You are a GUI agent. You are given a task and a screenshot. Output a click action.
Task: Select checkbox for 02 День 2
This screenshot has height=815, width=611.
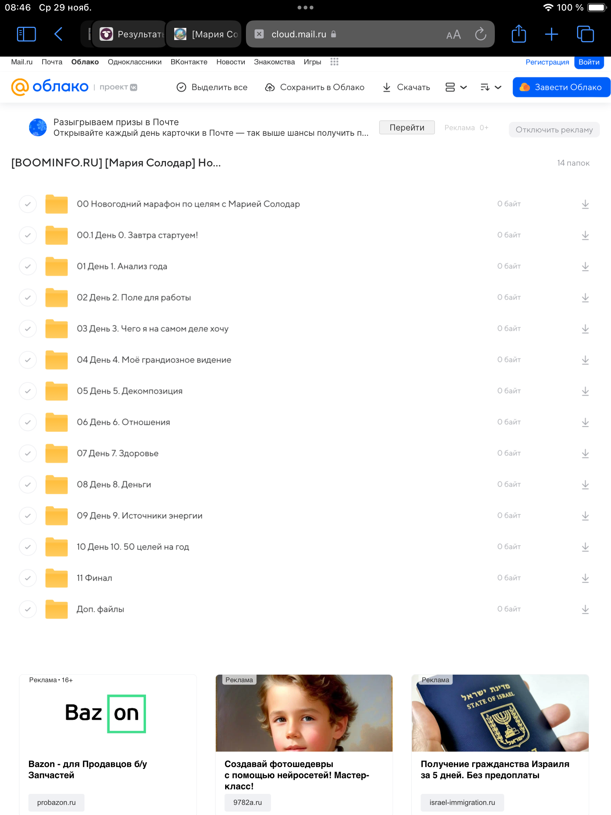28,298
